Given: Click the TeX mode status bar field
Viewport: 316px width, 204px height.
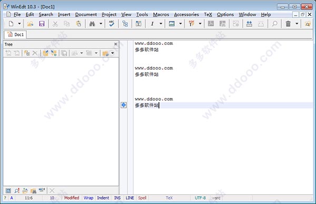Looking at the screenshot, I should click(169, 198).
